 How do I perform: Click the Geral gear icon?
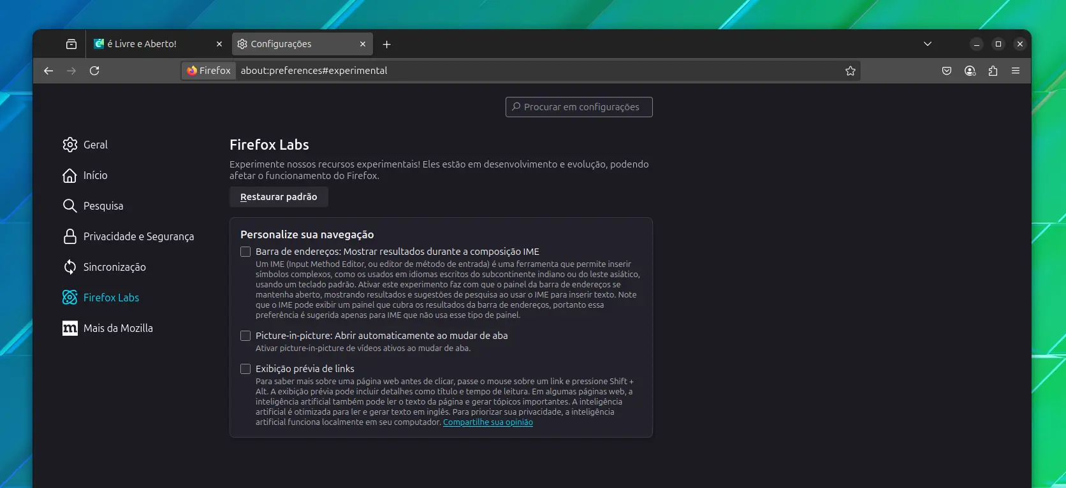click(x=70, y=145)
